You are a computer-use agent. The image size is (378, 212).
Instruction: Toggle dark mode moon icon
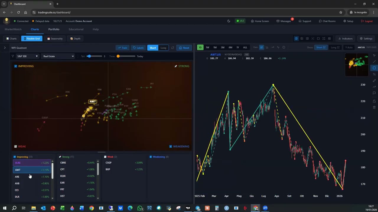coord(229,21)
